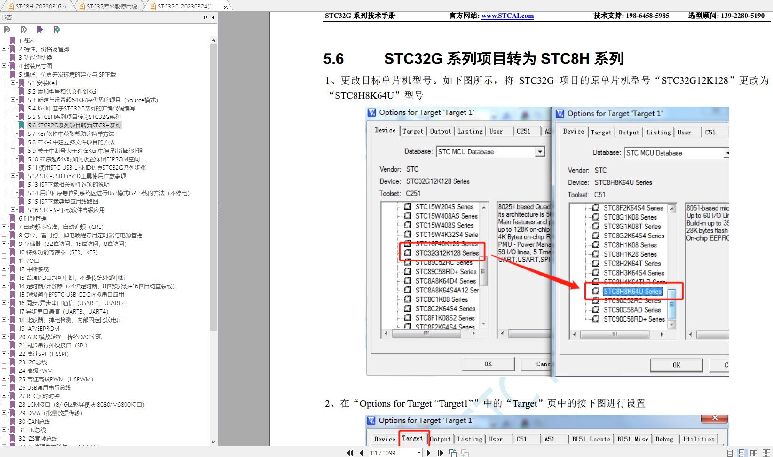Switch to facing pages view

[754, 453]
